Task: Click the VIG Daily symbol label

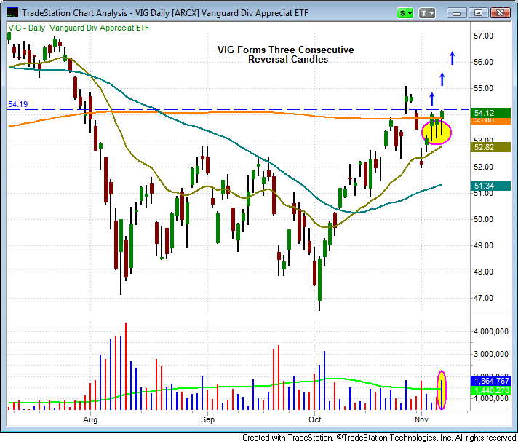Action: 79,28
